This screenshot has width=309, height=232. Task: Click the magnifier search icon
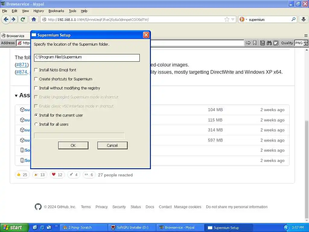[x=293, y=19]
